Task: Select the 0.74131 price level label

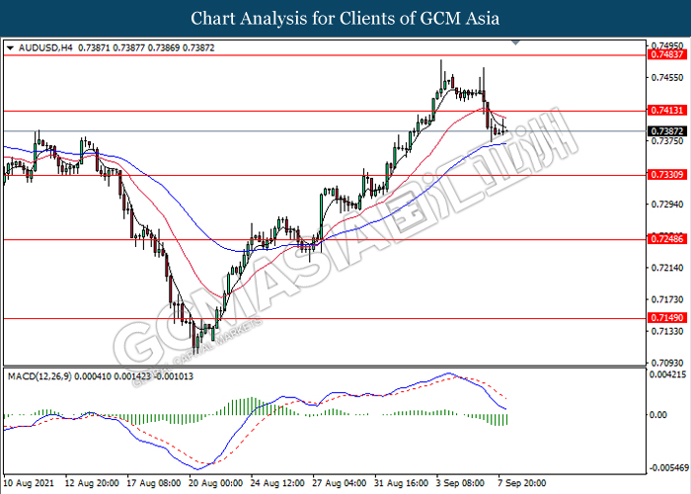Action: tap(667, 111)
